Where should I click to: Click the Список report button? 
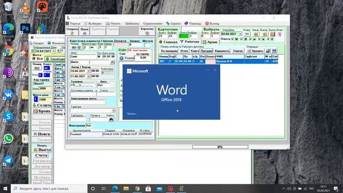coord(238,51)
